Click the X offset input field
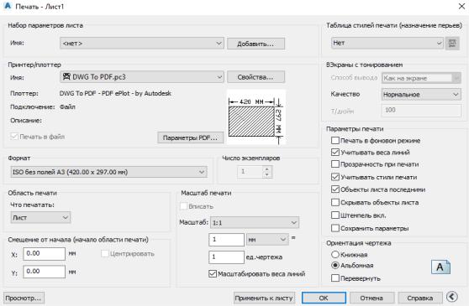Screen dimensions: 469x306 click(x=44, y=254)
